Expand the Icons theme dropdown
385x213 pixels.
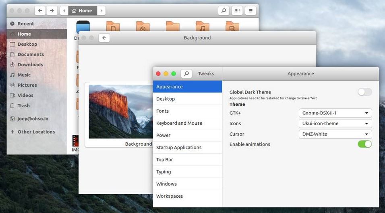click(x=335, y=124)
